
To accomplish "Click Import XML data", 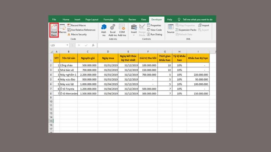I will tap(204, 25).
